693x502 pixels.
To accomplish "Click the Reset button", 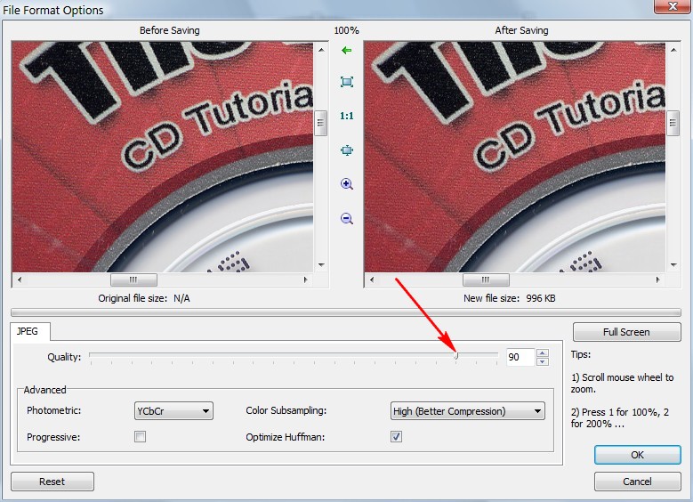I will pos(52,482).
